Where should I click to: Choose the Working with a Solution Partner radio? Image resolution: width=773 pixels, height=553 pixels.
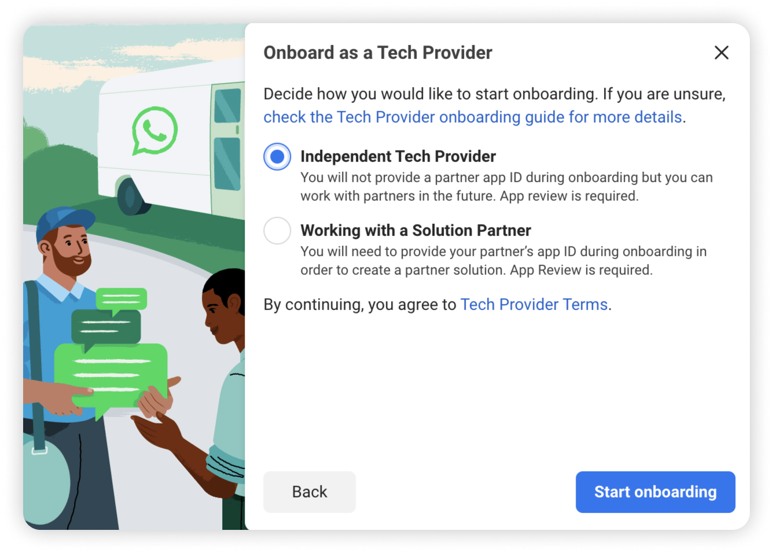click(x=277, y=230)
